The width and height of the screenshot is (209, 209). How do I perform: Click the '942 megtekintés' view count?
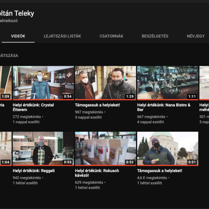pyautogui.click(x=27, y=178)
